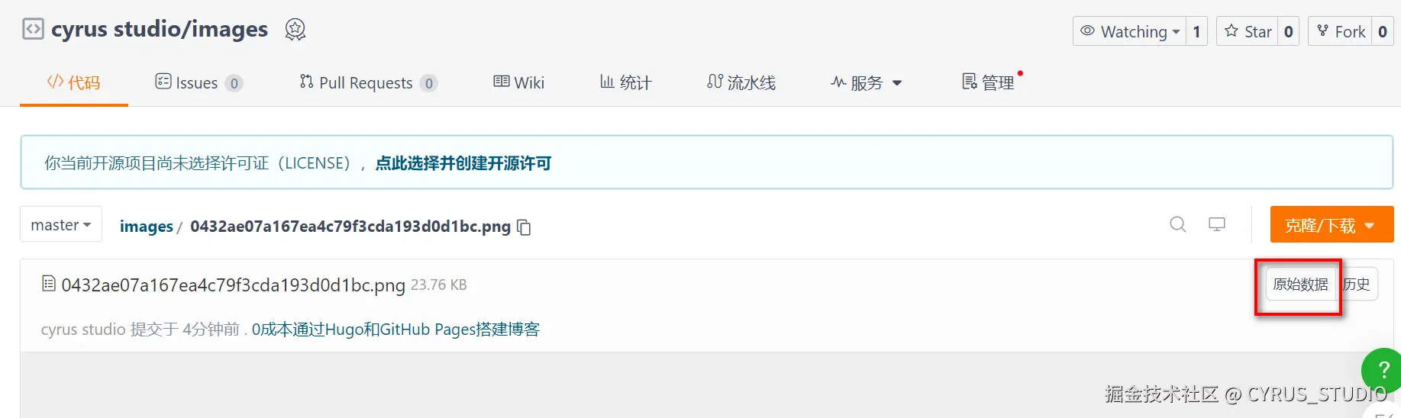1401x418 pixels.
Task: Copy file path using the clipboard icon
Action: point(524,227)
